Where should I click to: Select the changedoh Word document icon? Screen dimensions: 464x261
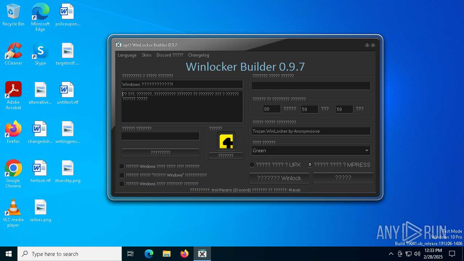(40, 132)
